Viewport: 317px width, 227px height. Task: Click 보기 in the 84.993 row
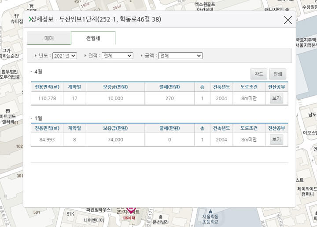pyautogui.click(x=276, y=140)
